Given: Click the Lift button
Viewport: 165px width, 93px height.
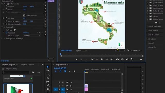Looking at the screenshot, I should pos(118,59).
